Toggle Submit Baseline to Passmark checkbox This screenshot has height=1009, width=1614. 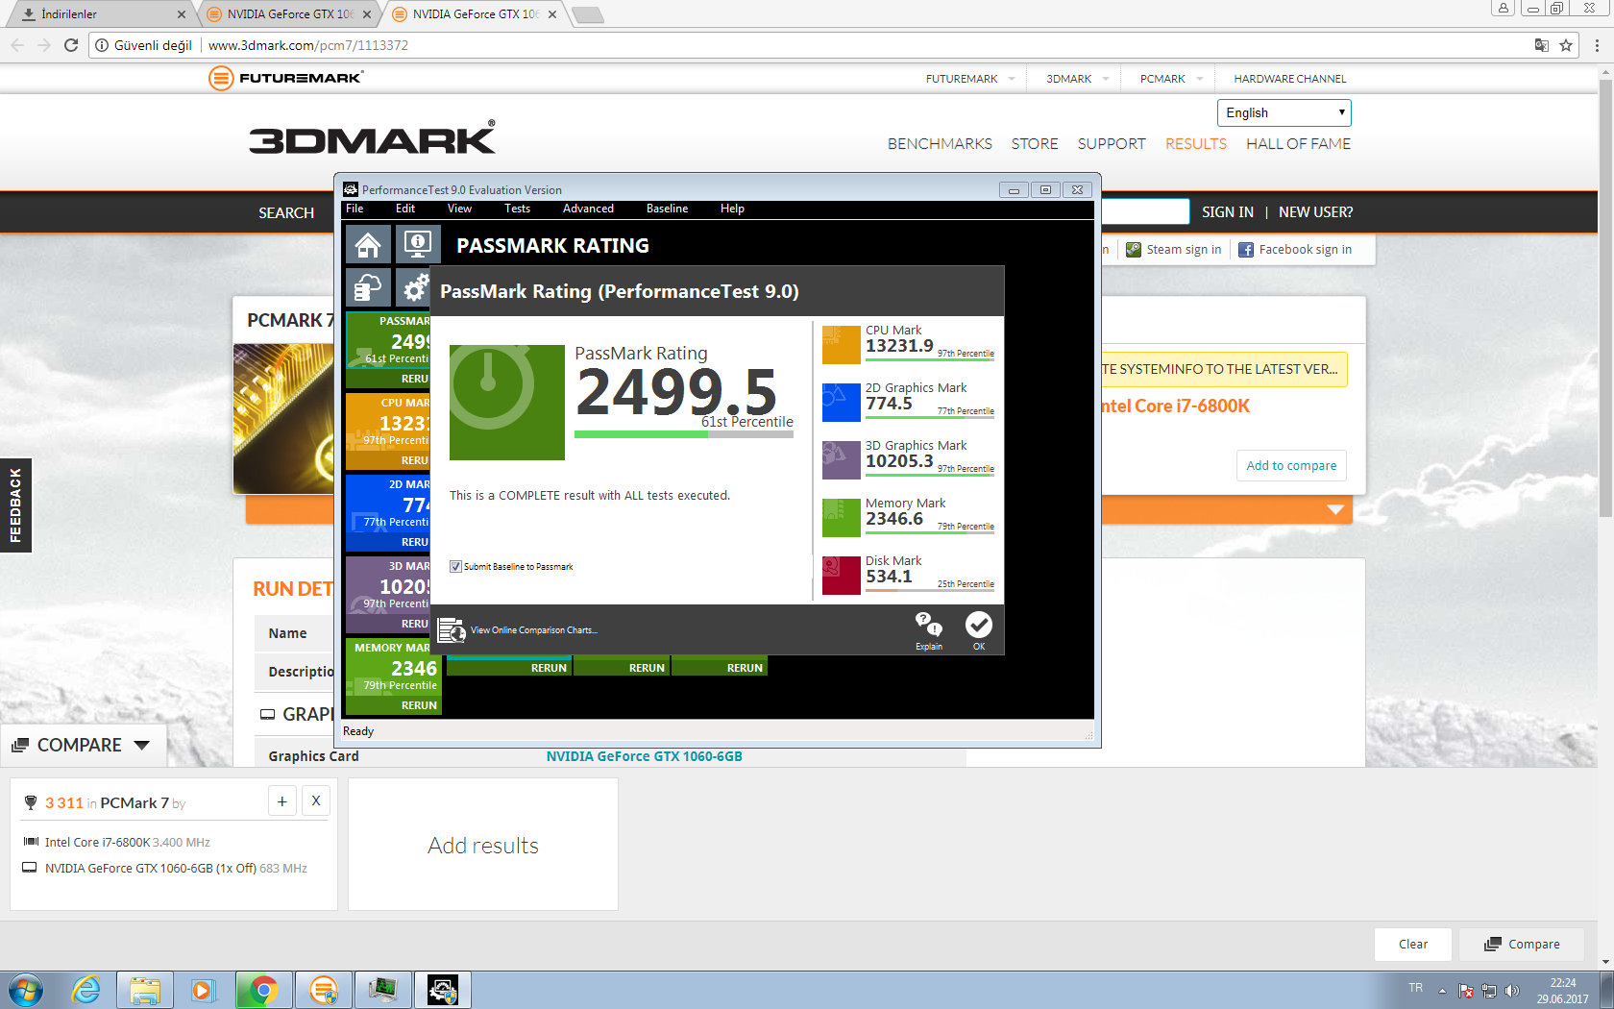tap(455, 567)
